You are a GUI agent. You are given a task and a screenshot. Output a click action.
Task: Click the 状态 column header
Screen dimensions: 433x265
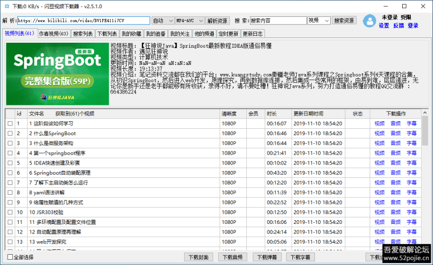[x=358, y=114]
